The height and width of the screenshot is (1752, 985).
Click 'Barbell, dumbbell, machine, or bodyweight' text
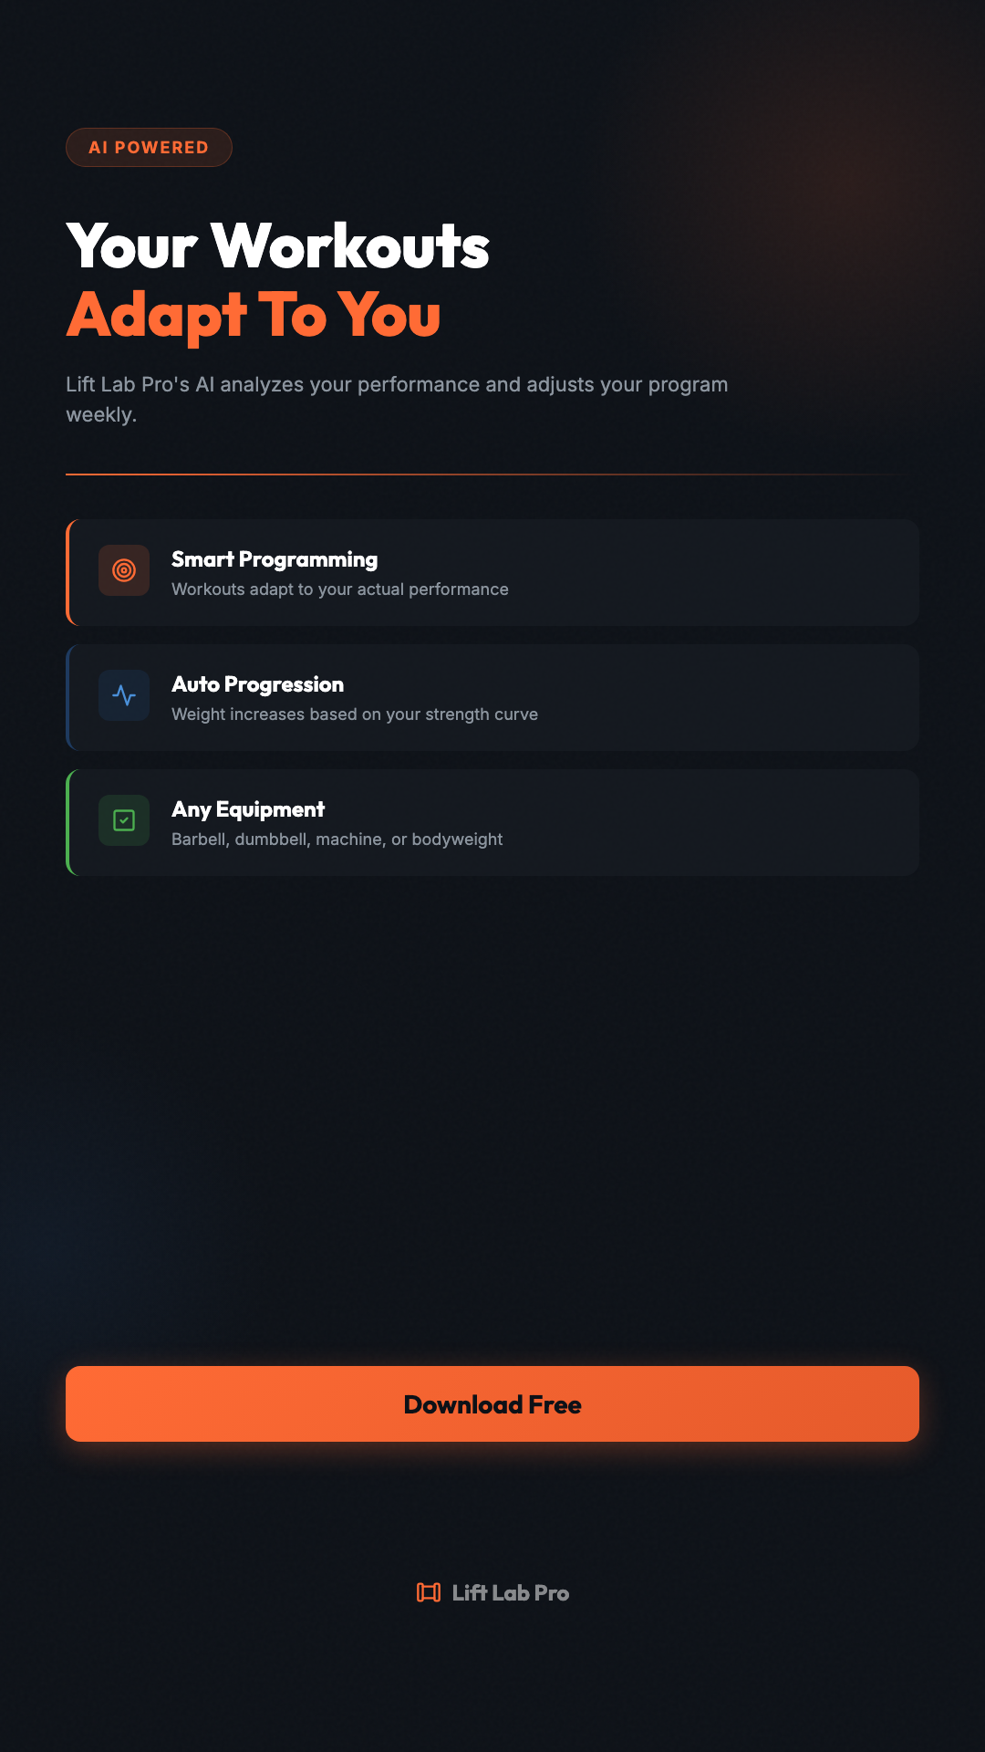[337, 839]
